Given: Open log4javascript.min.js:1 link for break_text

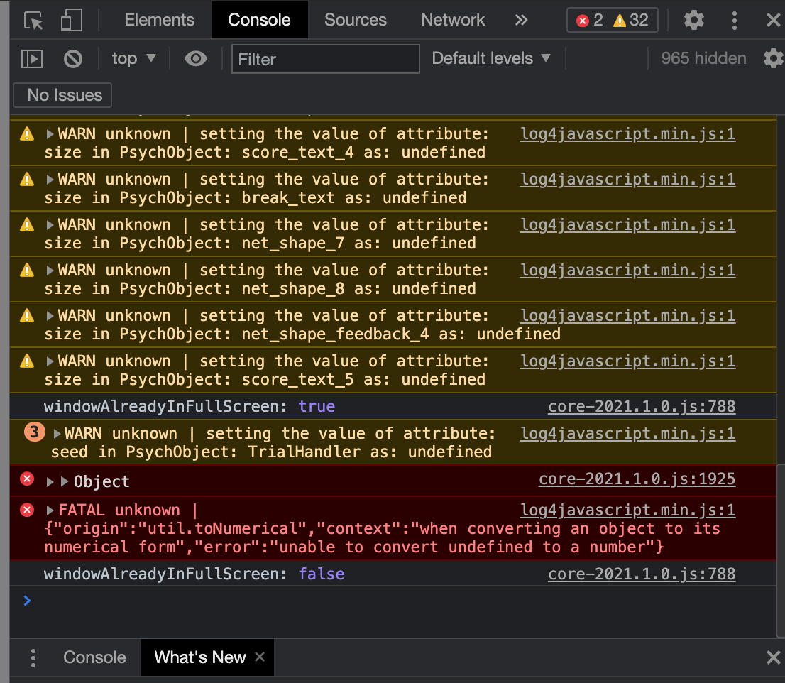Looking at the screenshot, I should pos(628,179).
